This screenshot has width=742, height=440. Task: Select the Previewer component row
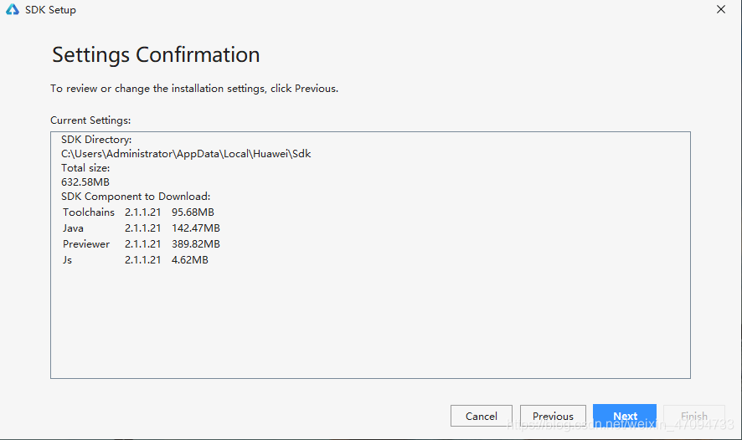click(x=141, y=244)
